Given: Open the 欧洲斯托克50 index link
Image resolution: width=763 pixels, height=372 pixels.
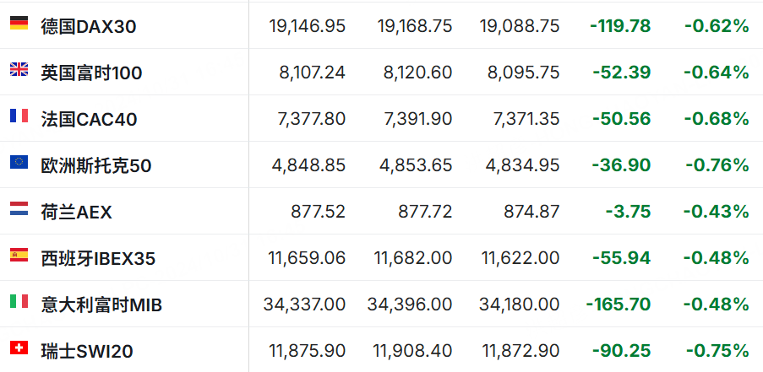Looking at the screenshot, I should coord(96,166).
